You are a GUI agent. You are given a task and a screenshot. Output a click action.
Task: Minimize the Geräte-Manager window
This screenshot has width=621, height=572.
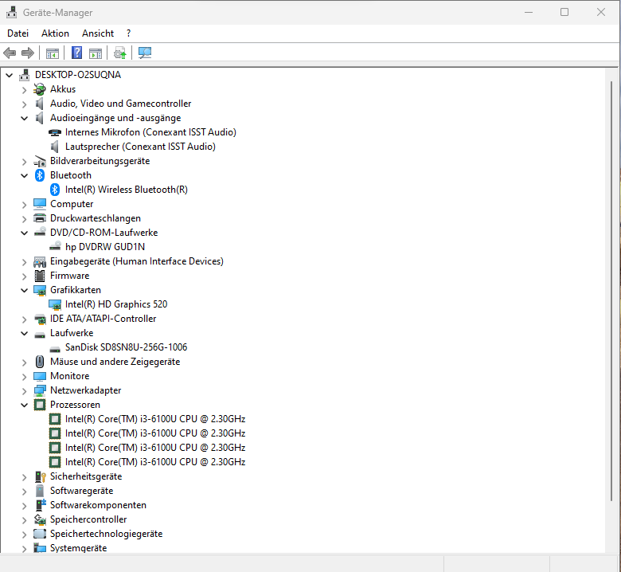(529, 12)
